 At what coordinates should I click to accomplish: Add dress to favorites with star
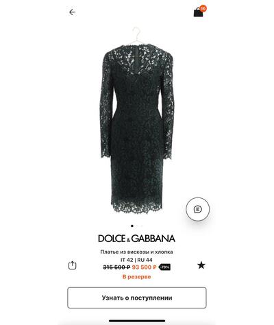(201, 265)
